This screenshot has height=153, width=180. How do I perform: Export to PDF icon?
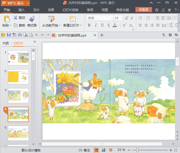(x=14, y=35)
